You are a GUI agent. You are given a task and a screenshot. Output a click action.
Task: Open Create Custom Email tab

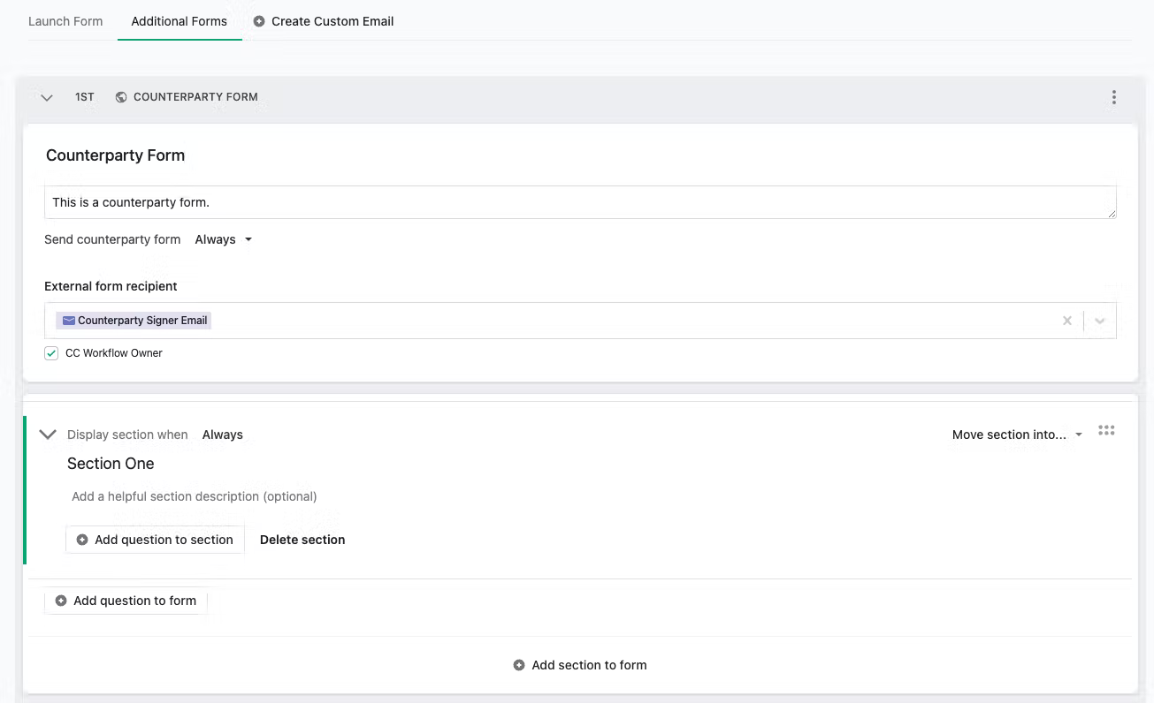[324, 21]
